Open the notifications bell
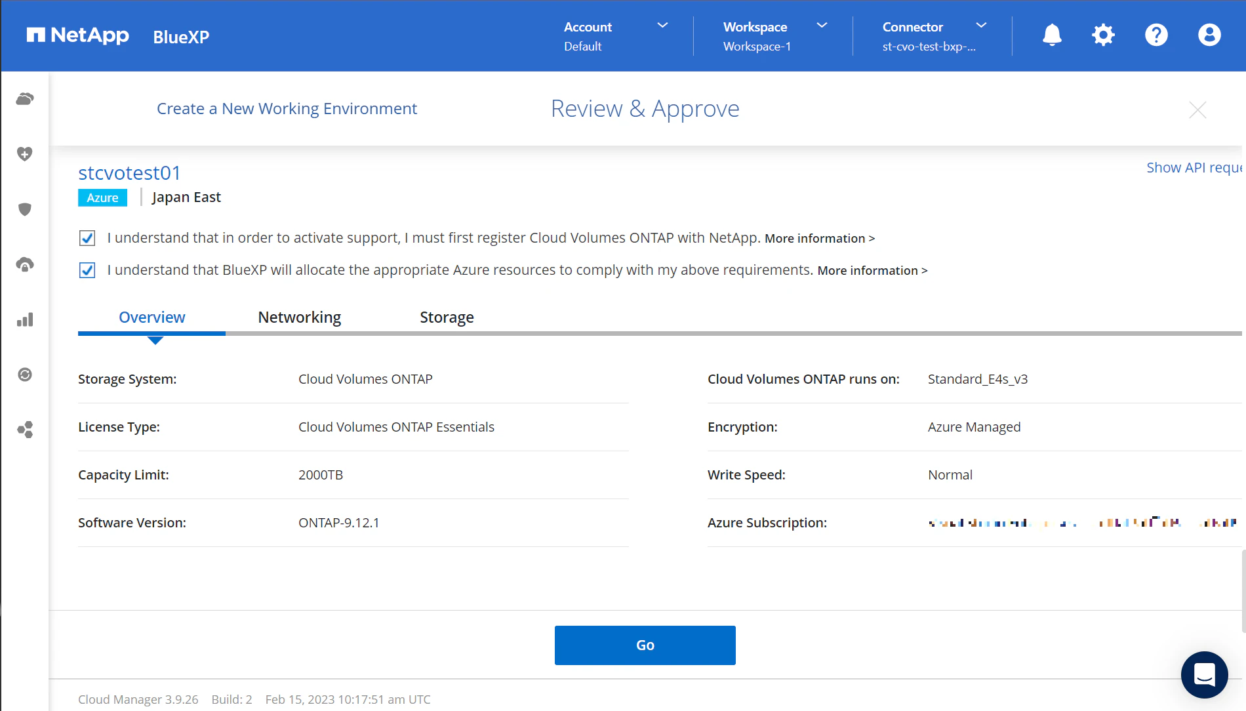This screenshot has height=711, width=1246. tap(1052, 35)
